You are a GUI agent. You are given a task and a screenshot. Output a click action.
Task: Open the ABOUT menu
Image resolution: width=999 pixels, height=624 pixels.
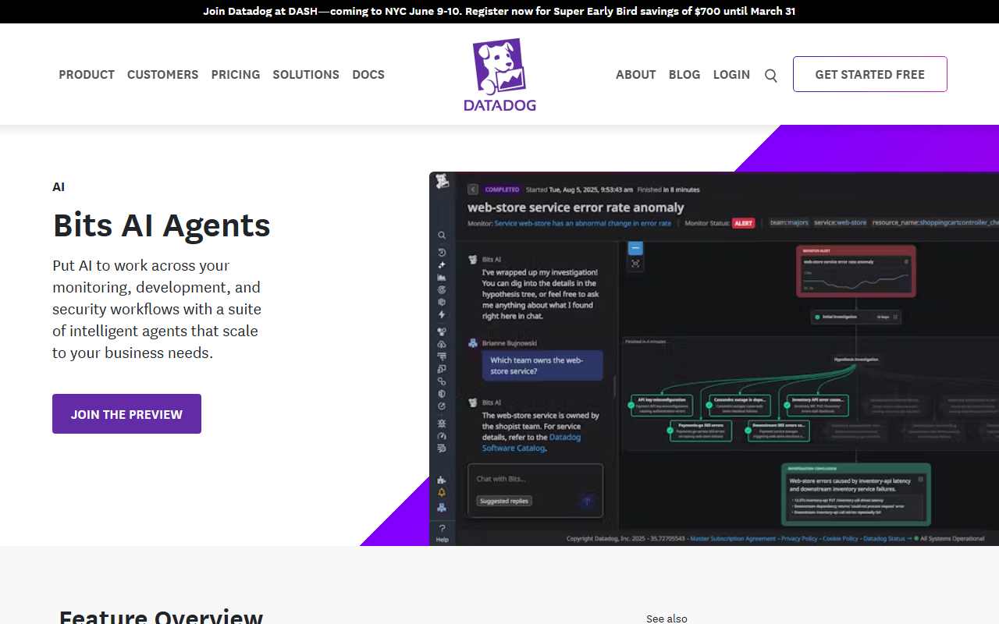(635, 75)
